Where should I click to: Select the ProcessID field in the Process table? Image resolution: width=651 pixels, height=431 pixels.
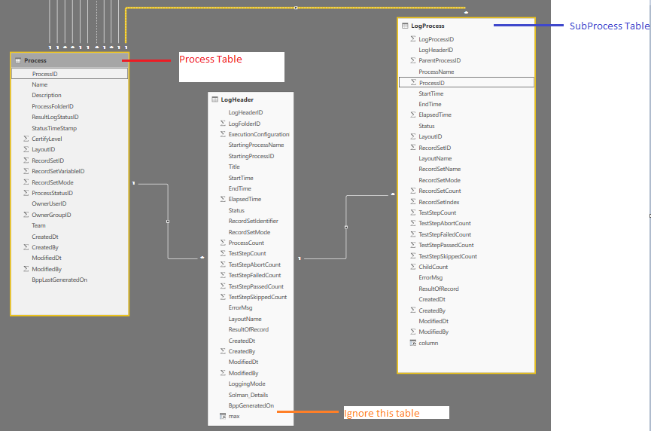[x=70, y=74]
